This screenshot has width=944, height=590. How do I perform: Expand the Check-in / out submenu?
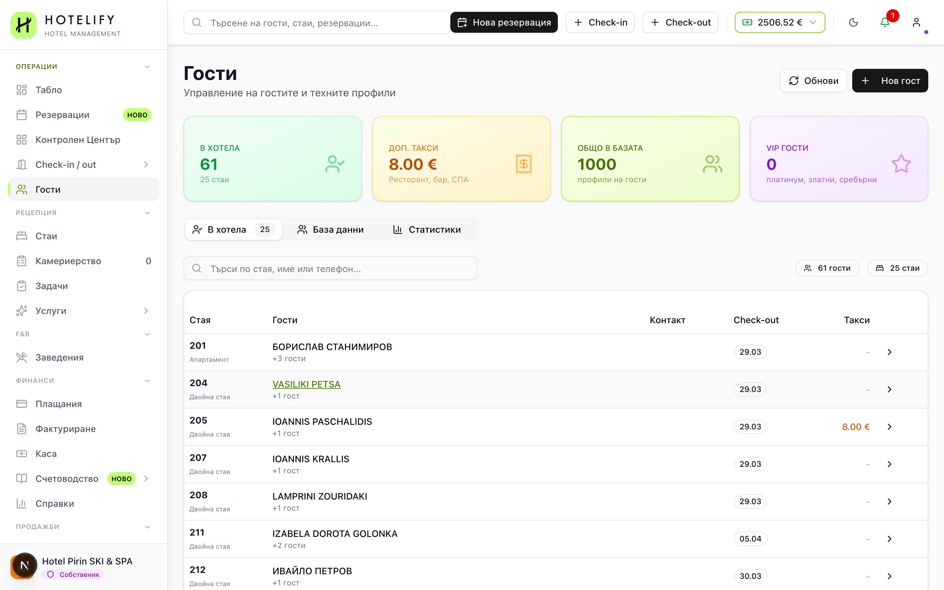[x=146, y=165]
